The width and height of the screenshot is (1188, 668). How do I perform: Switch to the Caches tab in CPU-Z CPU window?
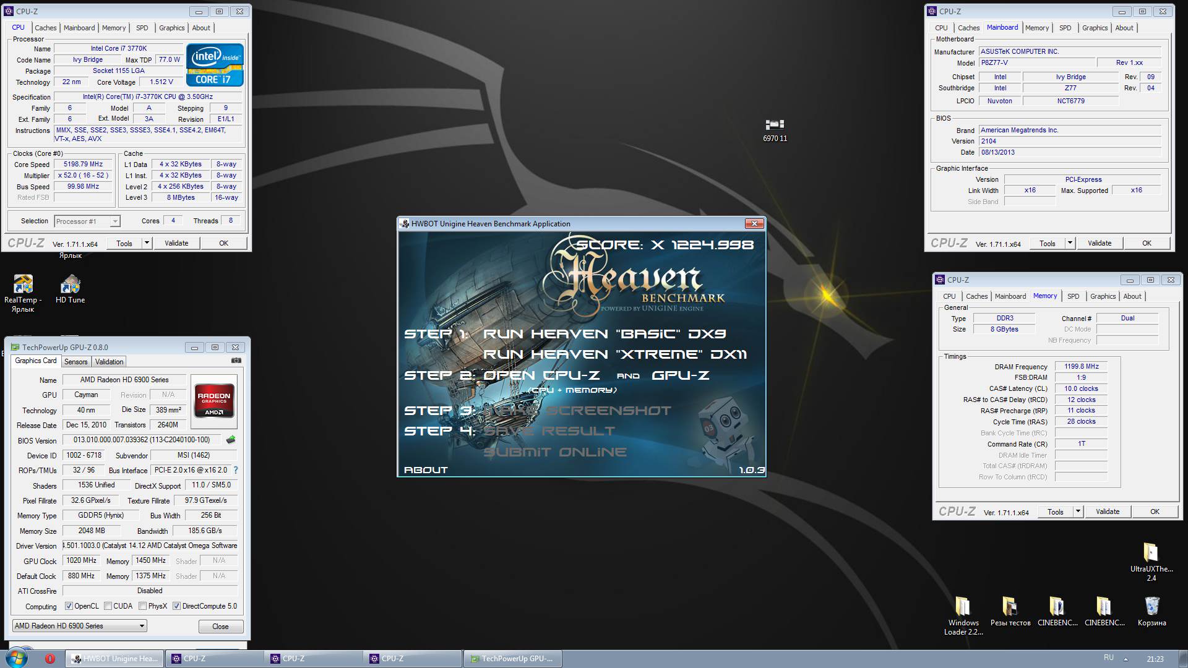click(45, 28)
